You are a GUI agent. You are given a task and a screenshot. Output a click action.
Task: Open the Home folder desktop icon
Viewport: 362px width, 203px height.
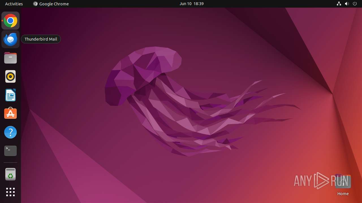click(343, 185)
